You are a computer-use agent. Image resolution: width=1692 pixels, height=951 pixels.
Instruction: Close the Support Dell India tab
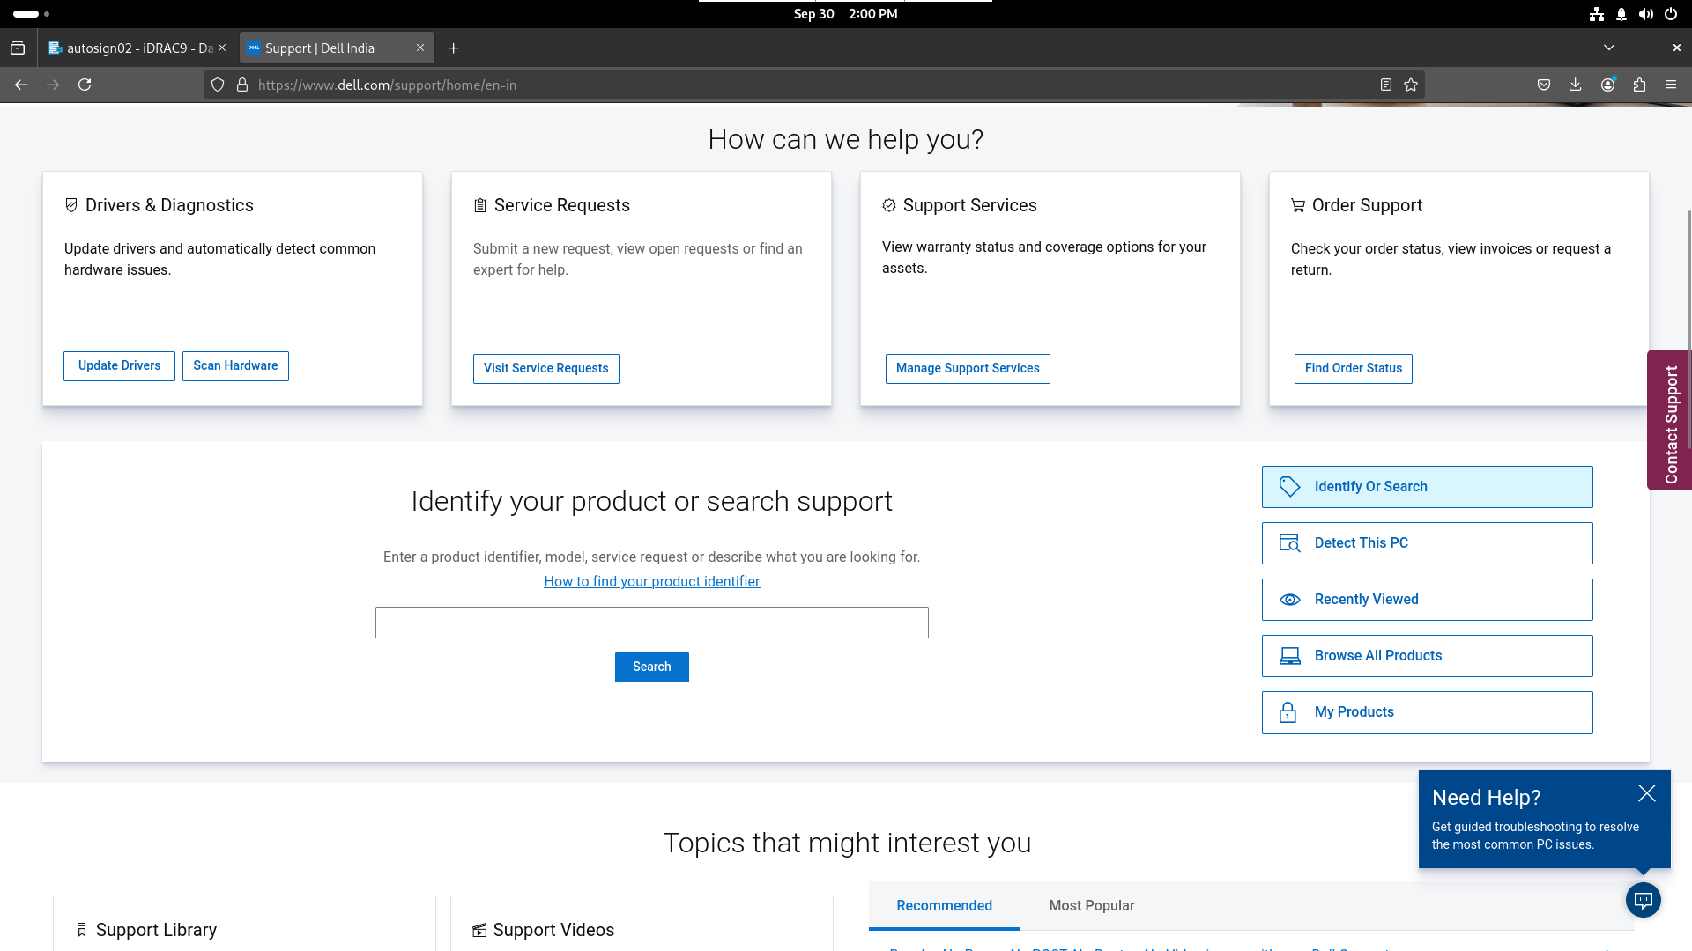click(x=420, y=48)
